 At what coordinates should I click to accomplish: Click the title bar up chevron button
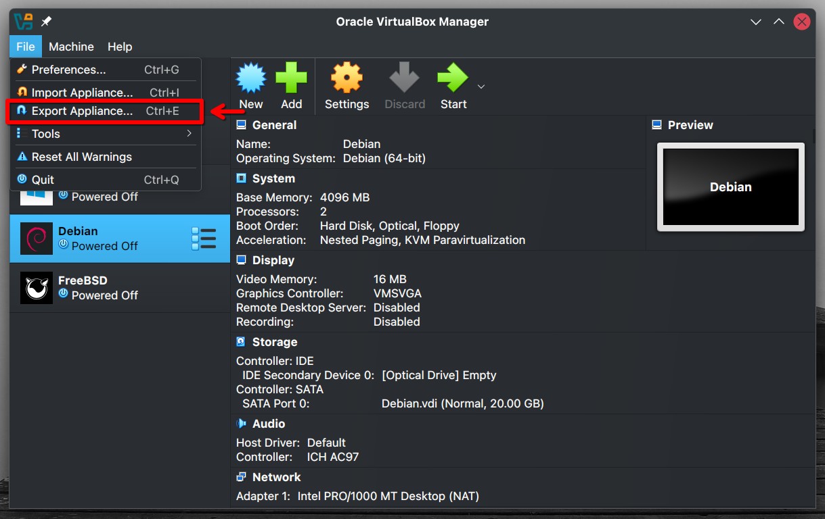pyautogui.click(x=779, y=22)
